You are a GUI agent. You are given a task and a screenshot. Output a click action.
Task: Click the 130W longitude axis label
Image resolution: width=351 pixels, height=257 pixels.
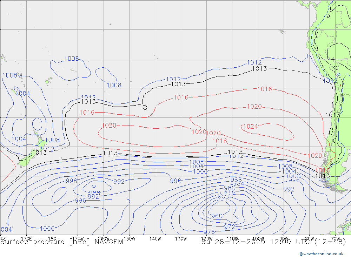tap(181, 239)
